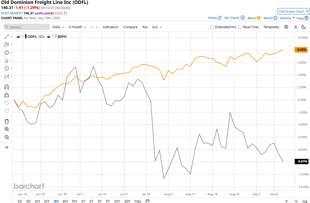
Task: Select the 1M time range
Action: click(x=38, y=201)
